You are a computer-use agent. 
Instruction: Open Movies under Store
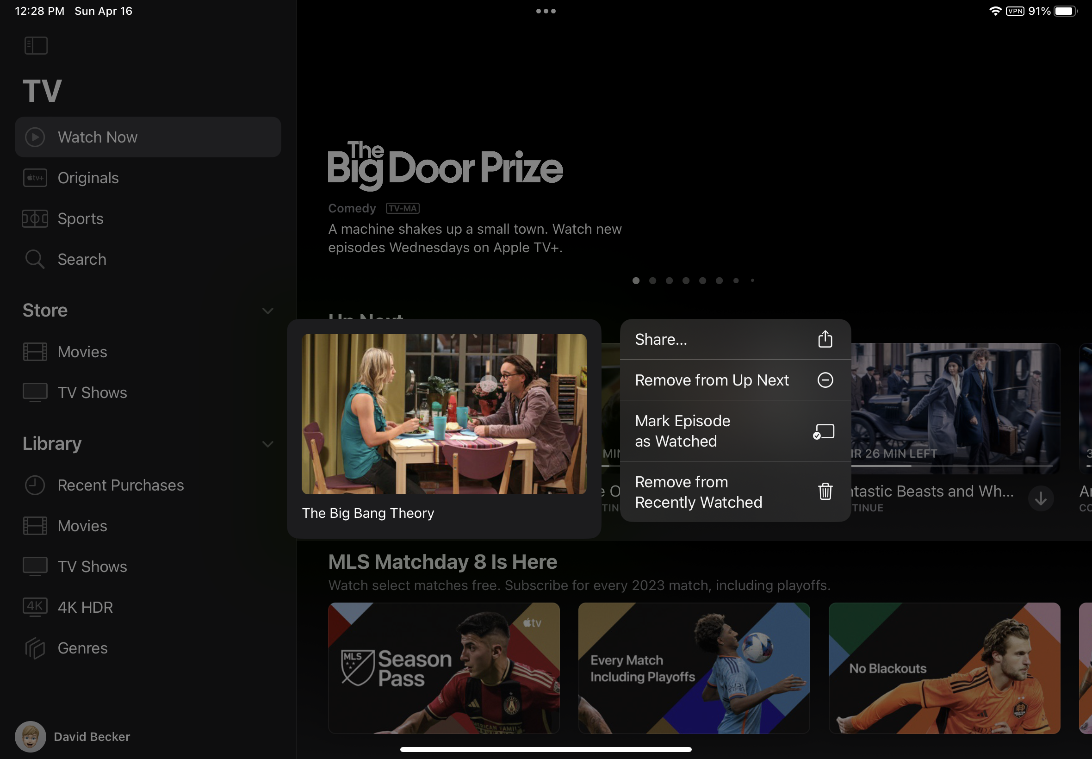point(148,352)
